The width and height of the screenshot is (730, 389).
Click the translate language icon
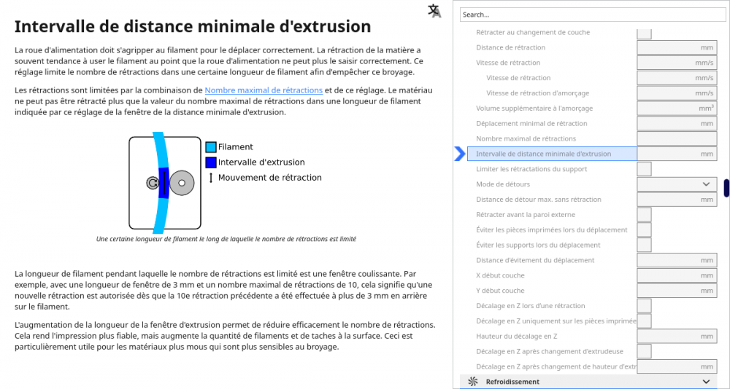coord(434,11)
